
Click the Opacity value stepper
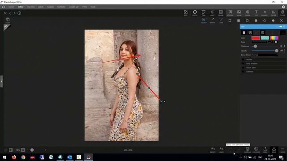pyautogui.click(x=284, y=51)
